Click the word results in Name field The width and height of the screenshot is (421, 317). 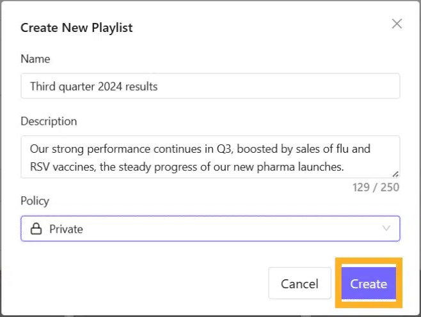[142, 86]
